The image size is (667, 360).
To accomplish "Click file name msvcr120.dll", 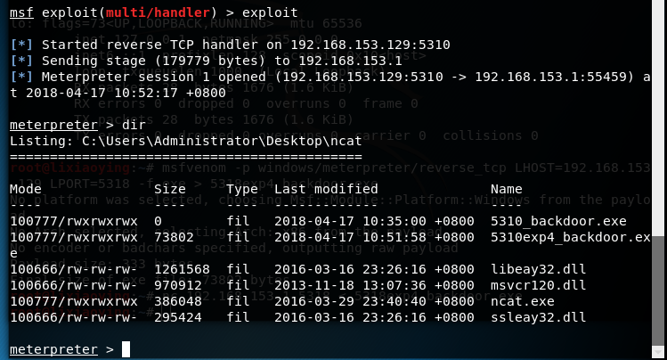I will coord(538,285).
